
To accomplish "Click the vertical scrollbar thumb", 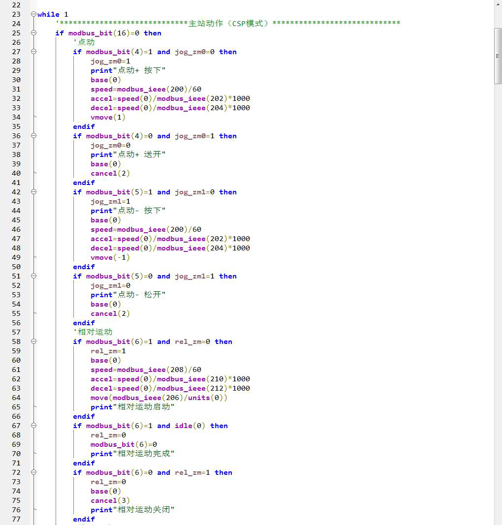I will coord(498,56).
